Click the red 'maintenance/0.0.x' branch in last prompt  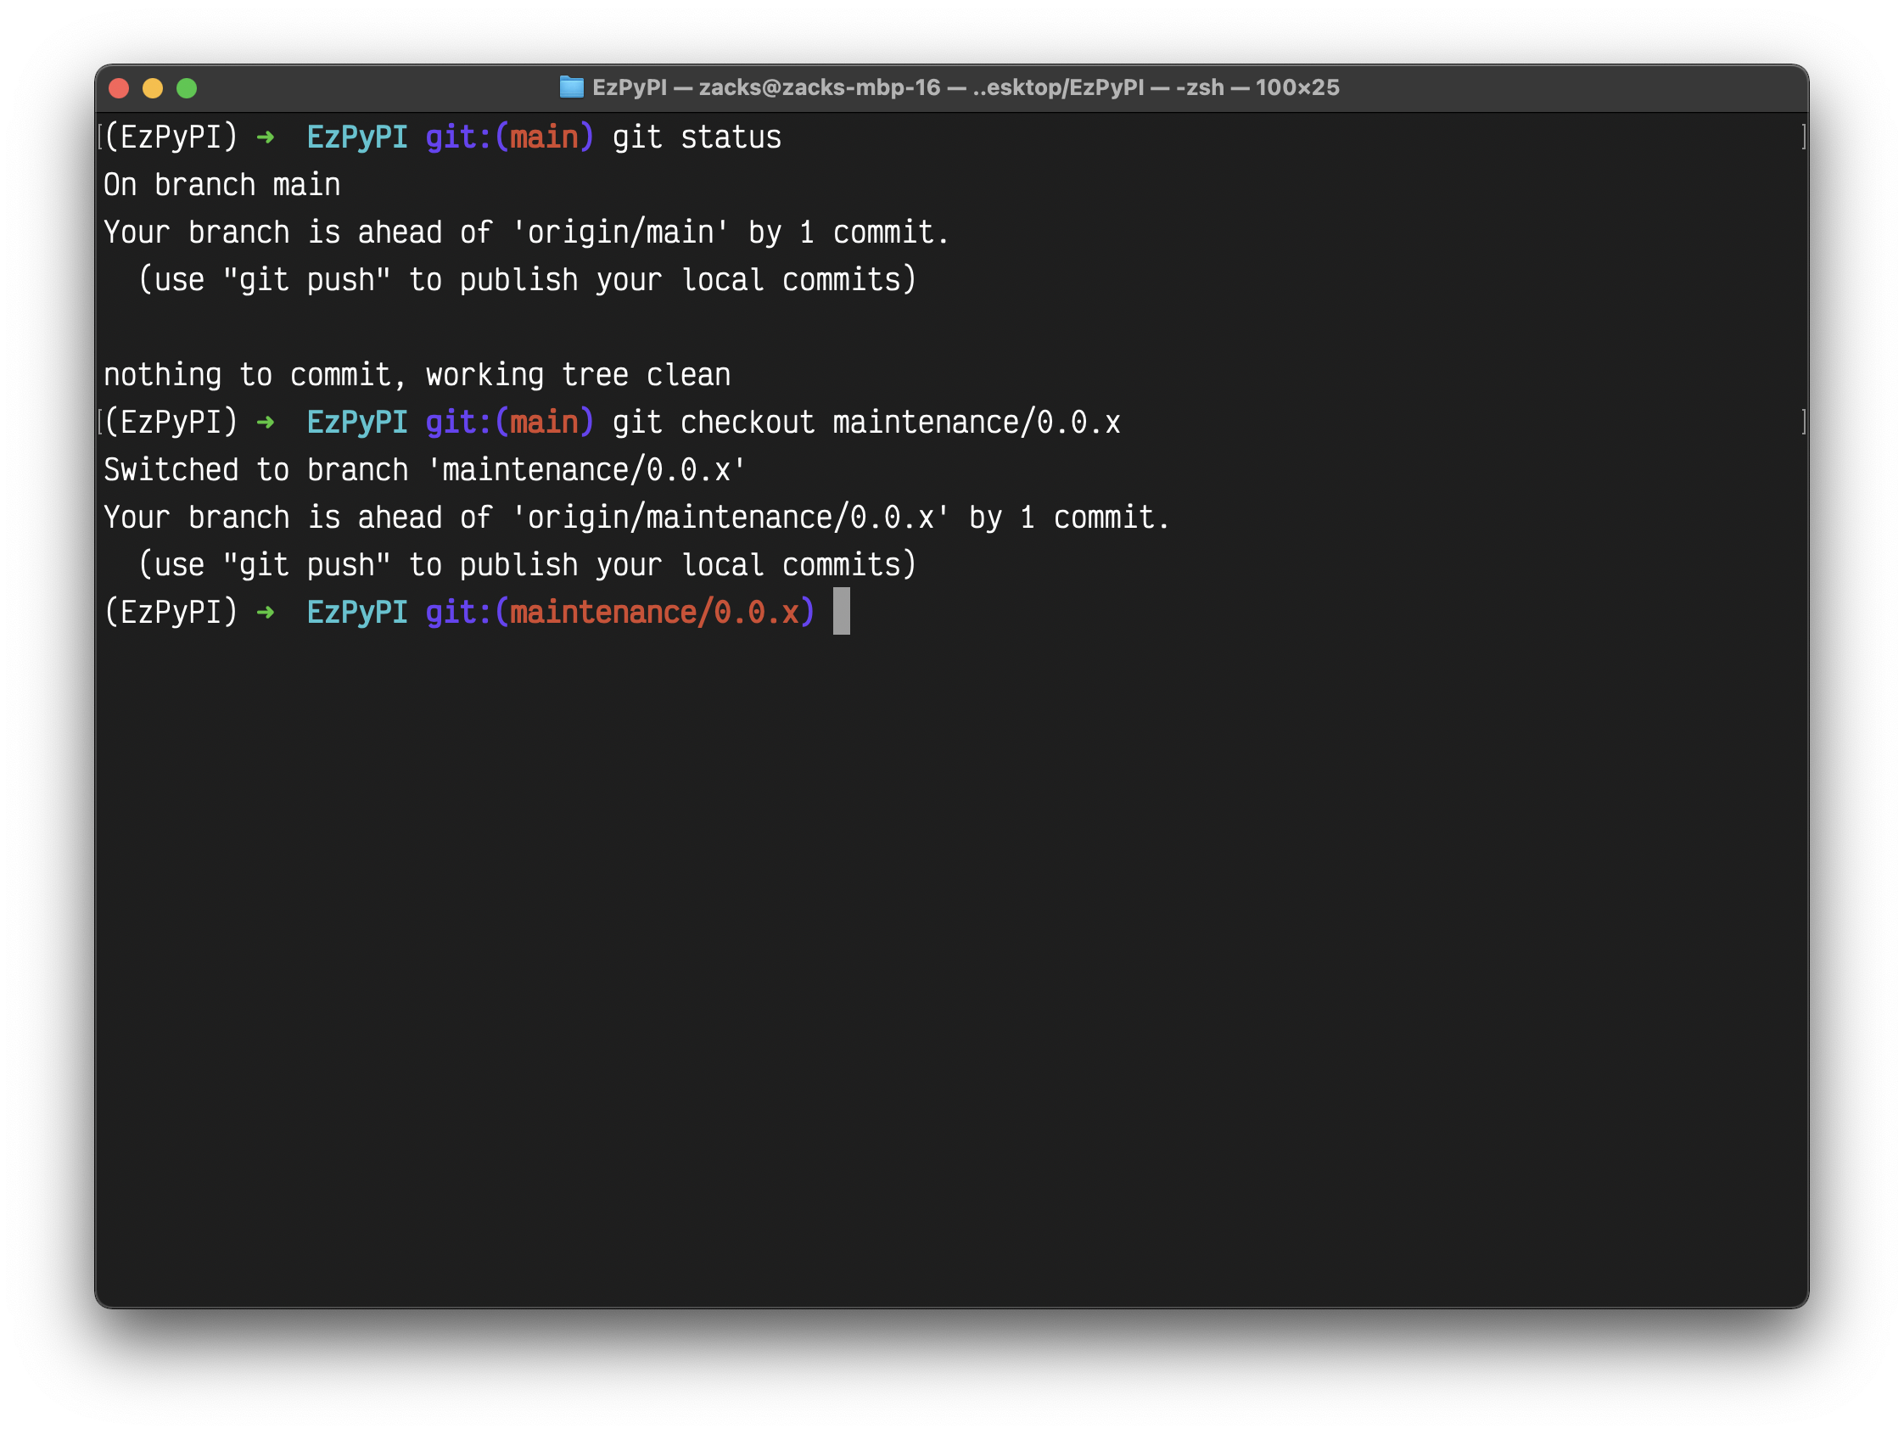click(654, 613)
